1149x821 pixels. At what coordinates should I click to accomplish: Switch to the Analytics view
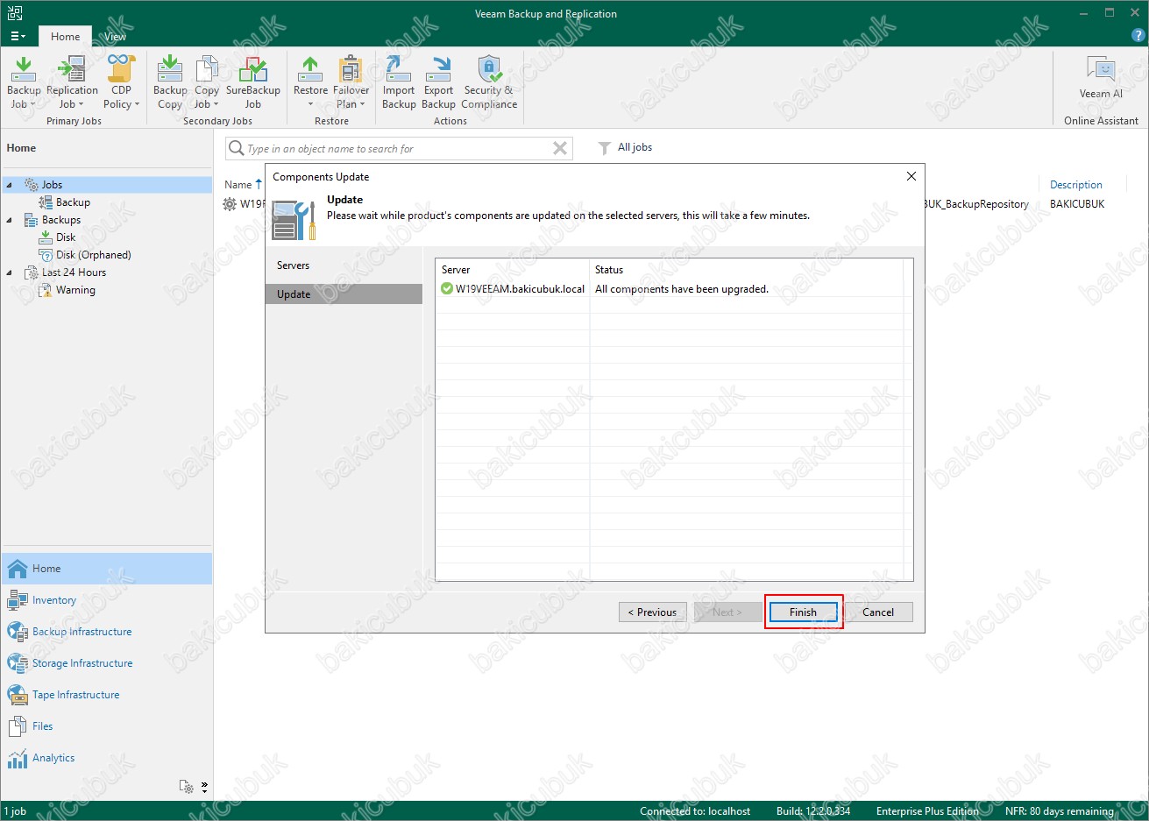tap(107, 758)
